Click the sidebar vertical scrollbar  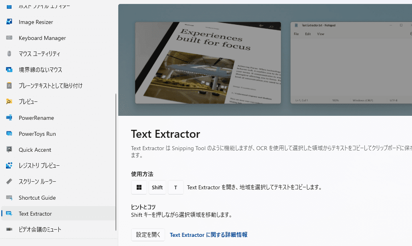coord(116,162)
